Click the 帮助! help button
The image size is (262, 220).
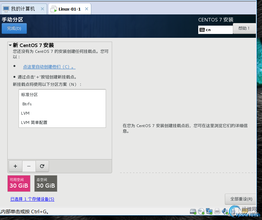[x=244, y=29]
